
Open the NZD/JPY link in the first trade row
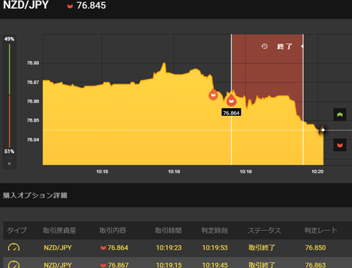click(58, 247)
